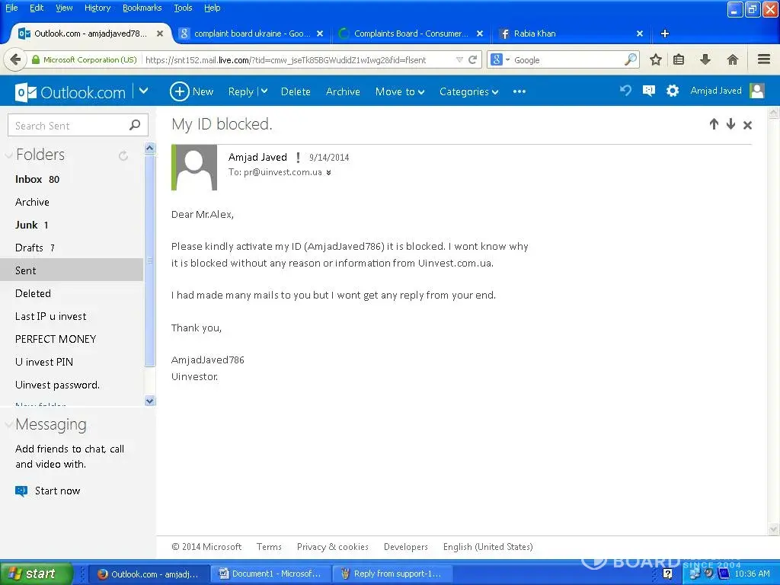Screen dimensions: 780x585
Task: Go to next message with down arrow
Action: [730, 124]
